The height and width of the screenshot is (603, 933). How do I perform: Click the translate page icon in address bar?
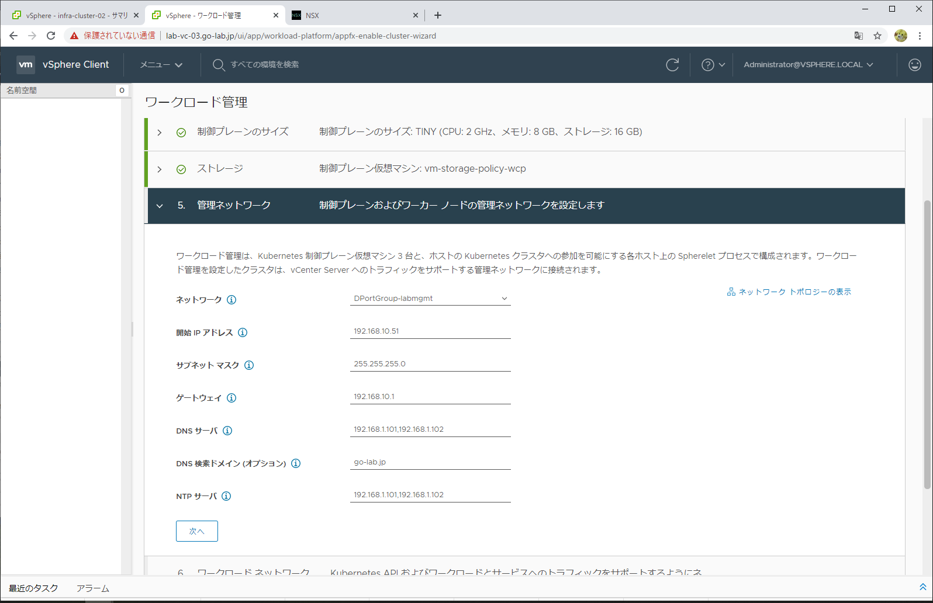pos(859,36)
